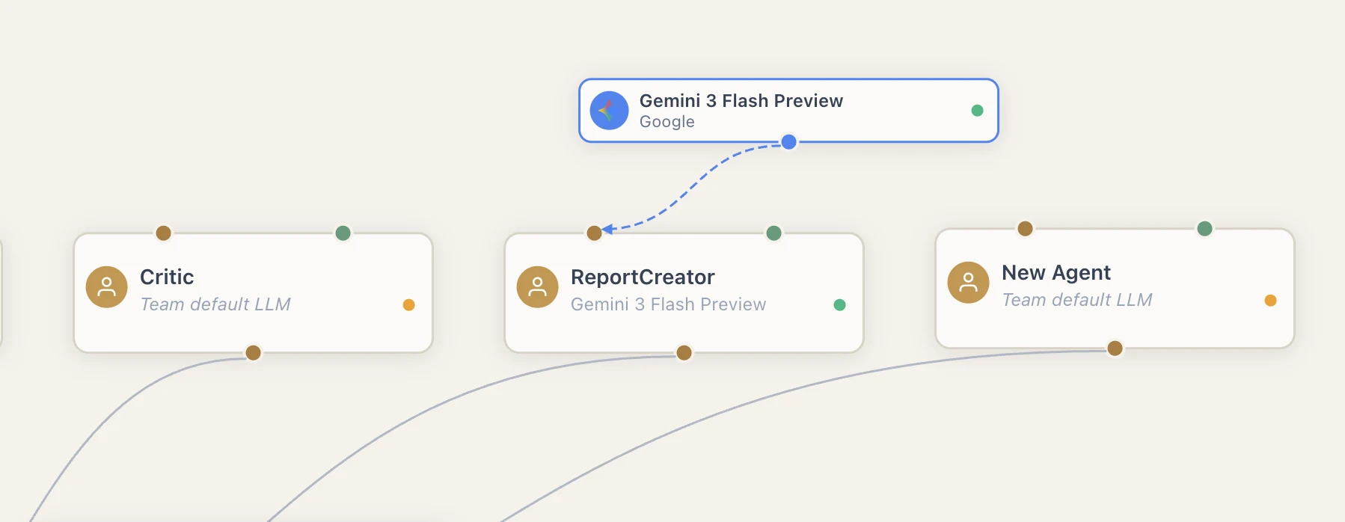The width and height of the screenshot is (1345, 522).
Task: Click the brown bottom port on New Agent
Action: 1115,348
